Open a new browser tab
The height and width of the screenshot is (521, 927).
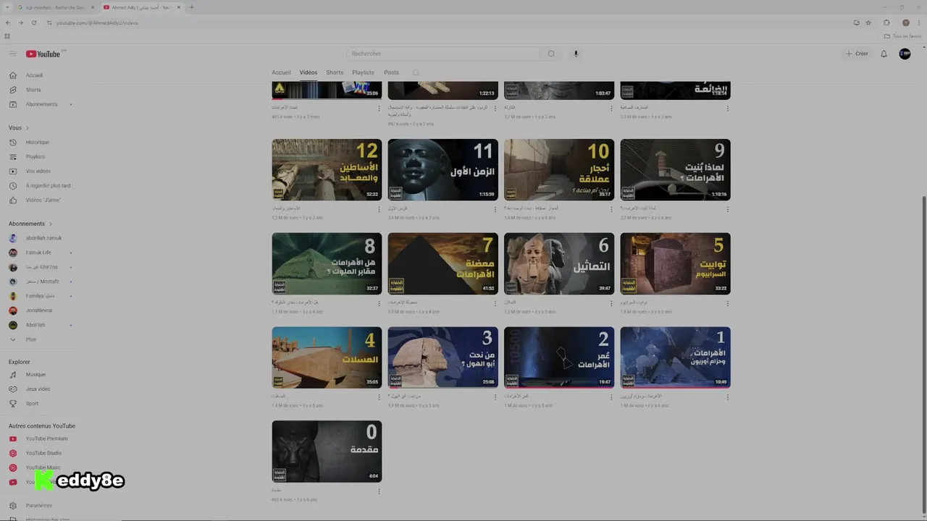tap(191, 7)
